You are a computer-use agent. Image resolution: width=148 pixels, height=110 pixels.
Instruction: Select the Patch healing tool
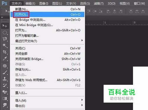tap(5, 66)
